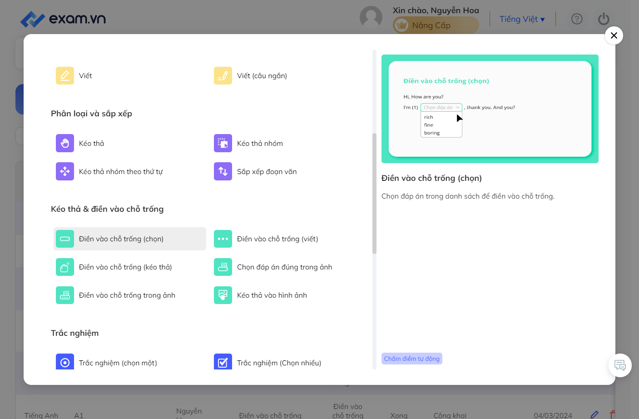
Task: Select the Viết question type icon
Action: 65,76
